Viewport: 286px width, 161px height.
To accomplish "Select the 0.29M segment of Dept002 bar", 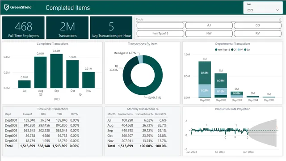I will 205,90.
